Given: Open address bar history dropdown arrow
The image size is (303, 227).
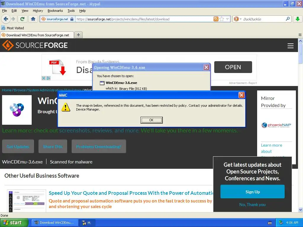Looking at the screenshot, I should 228,19.
